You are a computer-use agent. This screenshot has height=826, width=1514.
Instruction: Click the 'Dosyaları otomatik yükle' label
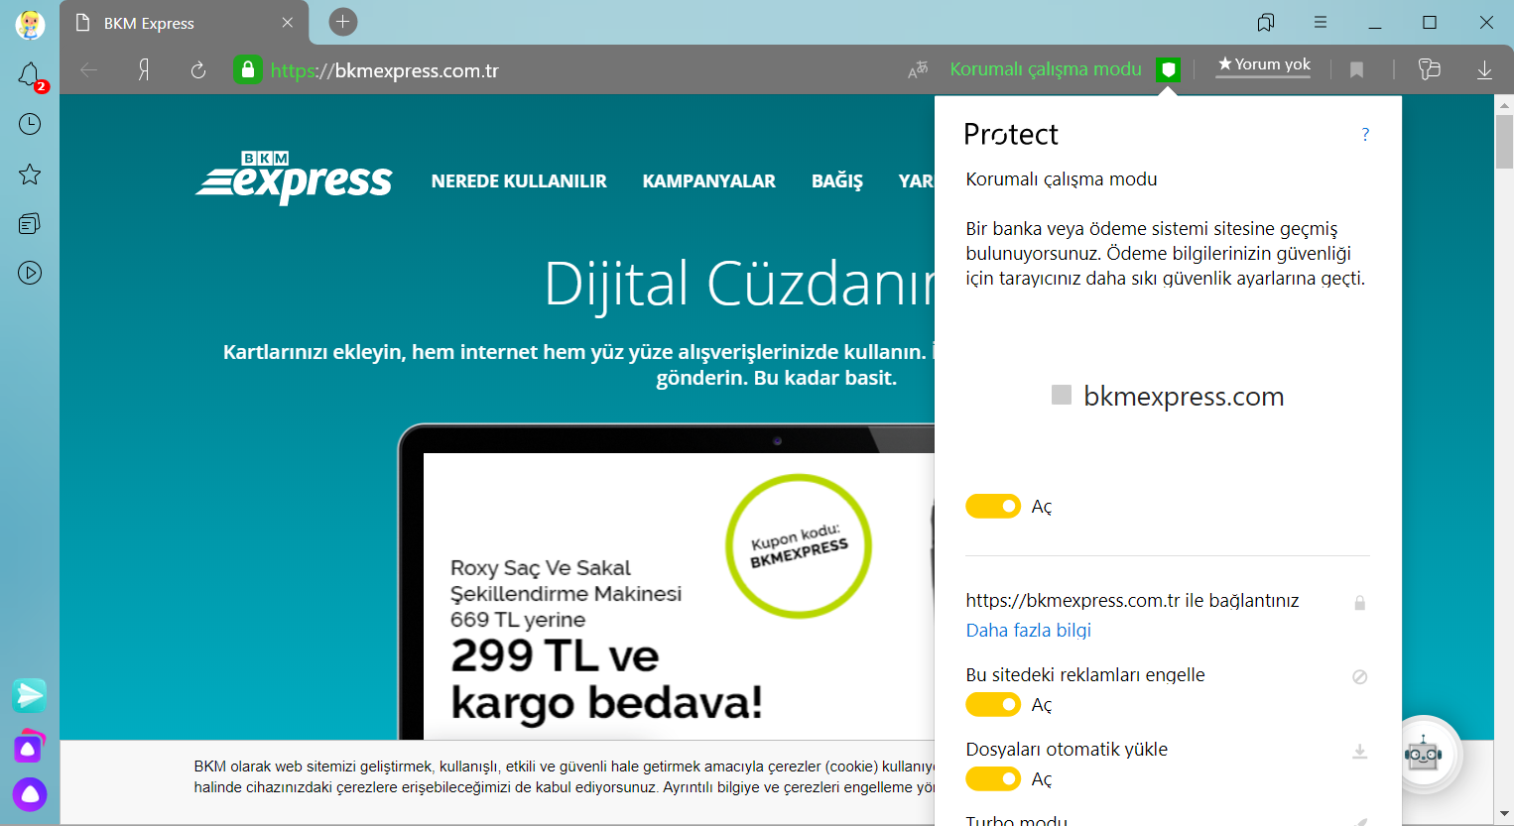point(1067,750)
